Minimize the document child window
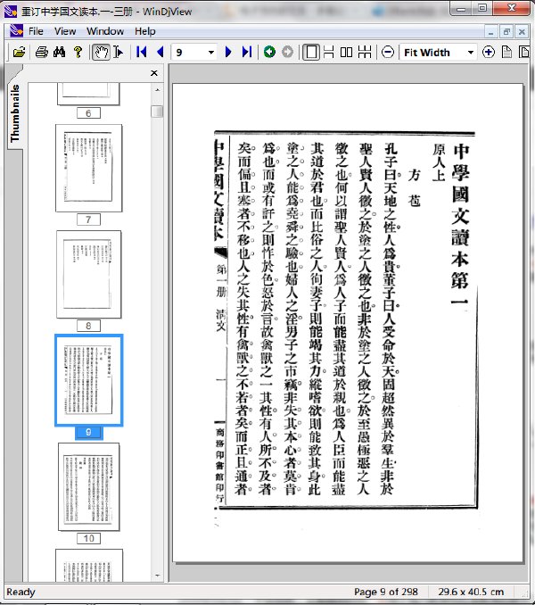 (490, 31)
